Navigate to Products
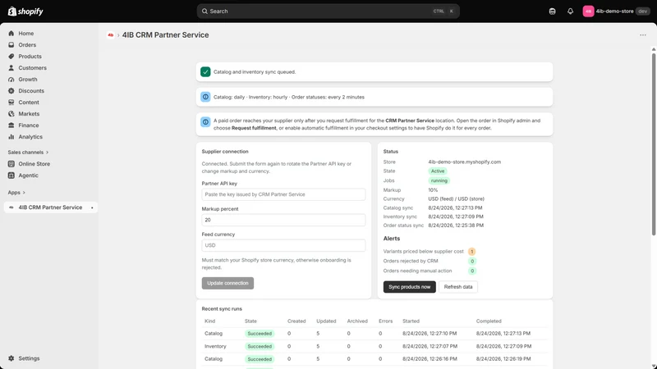The width and height of the screenshot is (657, 369). pos(30,56)
